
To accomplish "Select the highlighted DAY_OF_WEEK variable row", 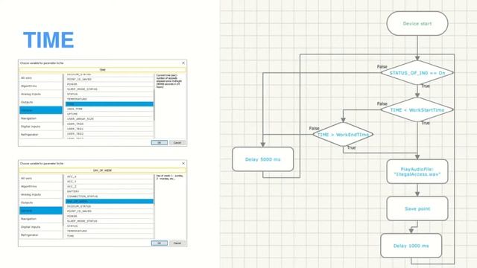I will [110, 201].
